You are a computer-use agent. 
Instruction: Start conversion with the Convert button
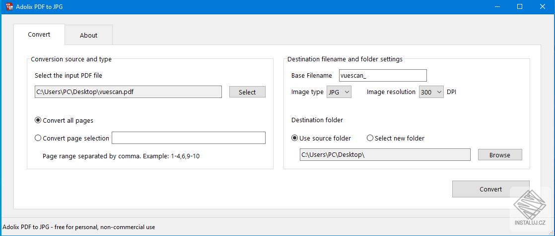pyautogui.click(x=490, y=189)
